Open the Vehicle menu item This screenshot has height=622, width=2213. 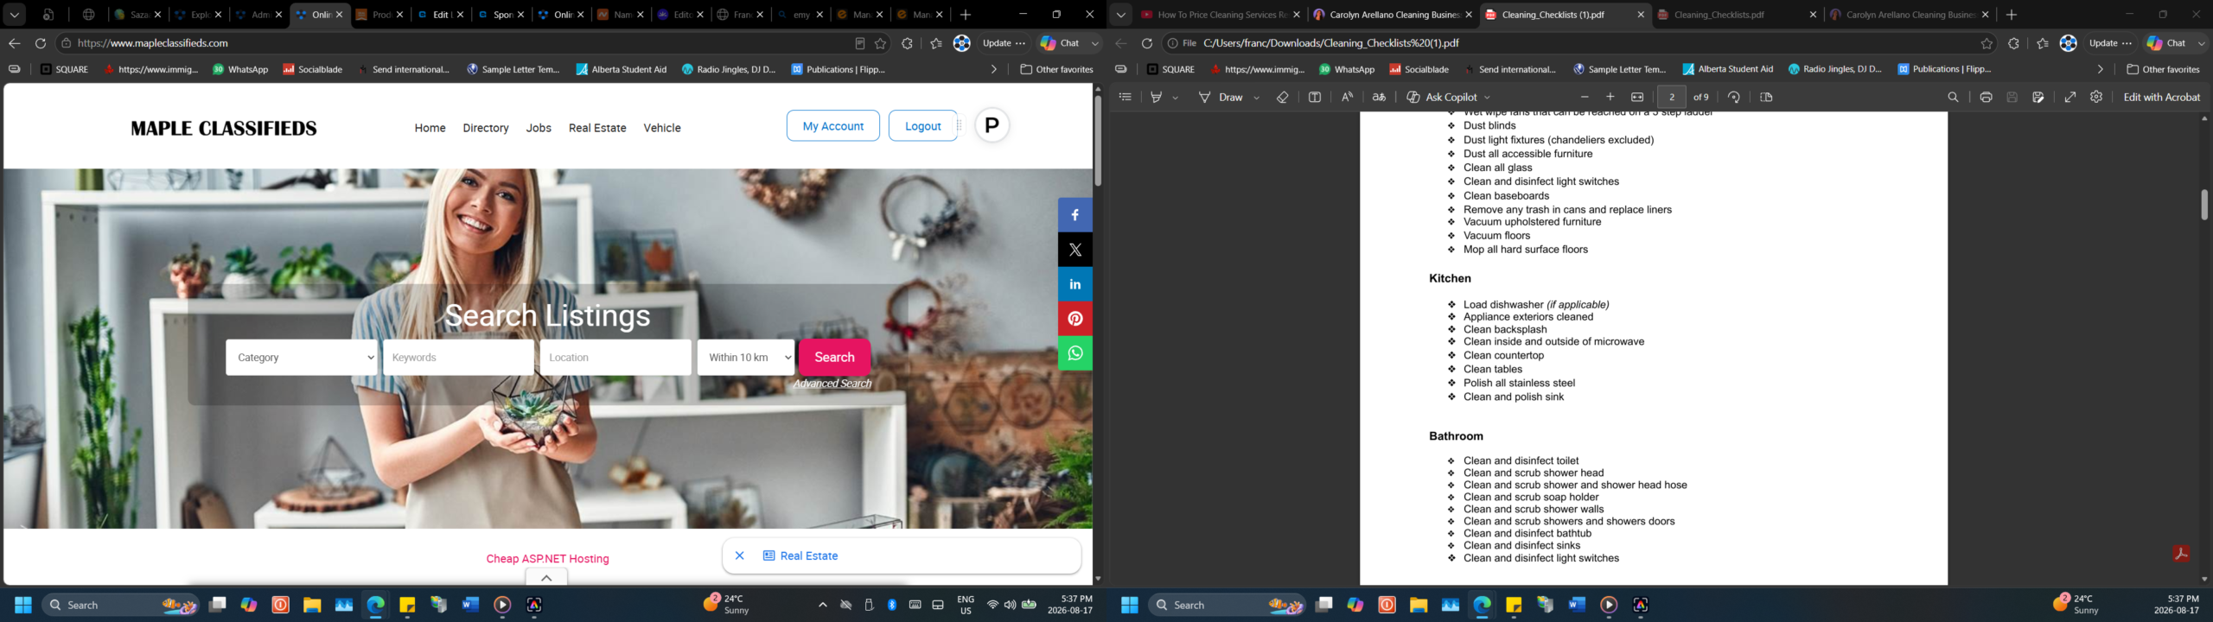click(662, 128)
